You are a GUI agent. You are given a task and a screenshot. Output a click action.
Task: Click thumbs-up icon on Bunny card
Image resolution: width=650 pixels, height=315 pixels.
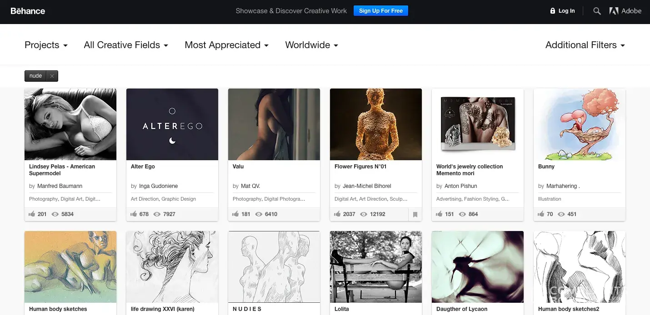(x=541, y=214)
